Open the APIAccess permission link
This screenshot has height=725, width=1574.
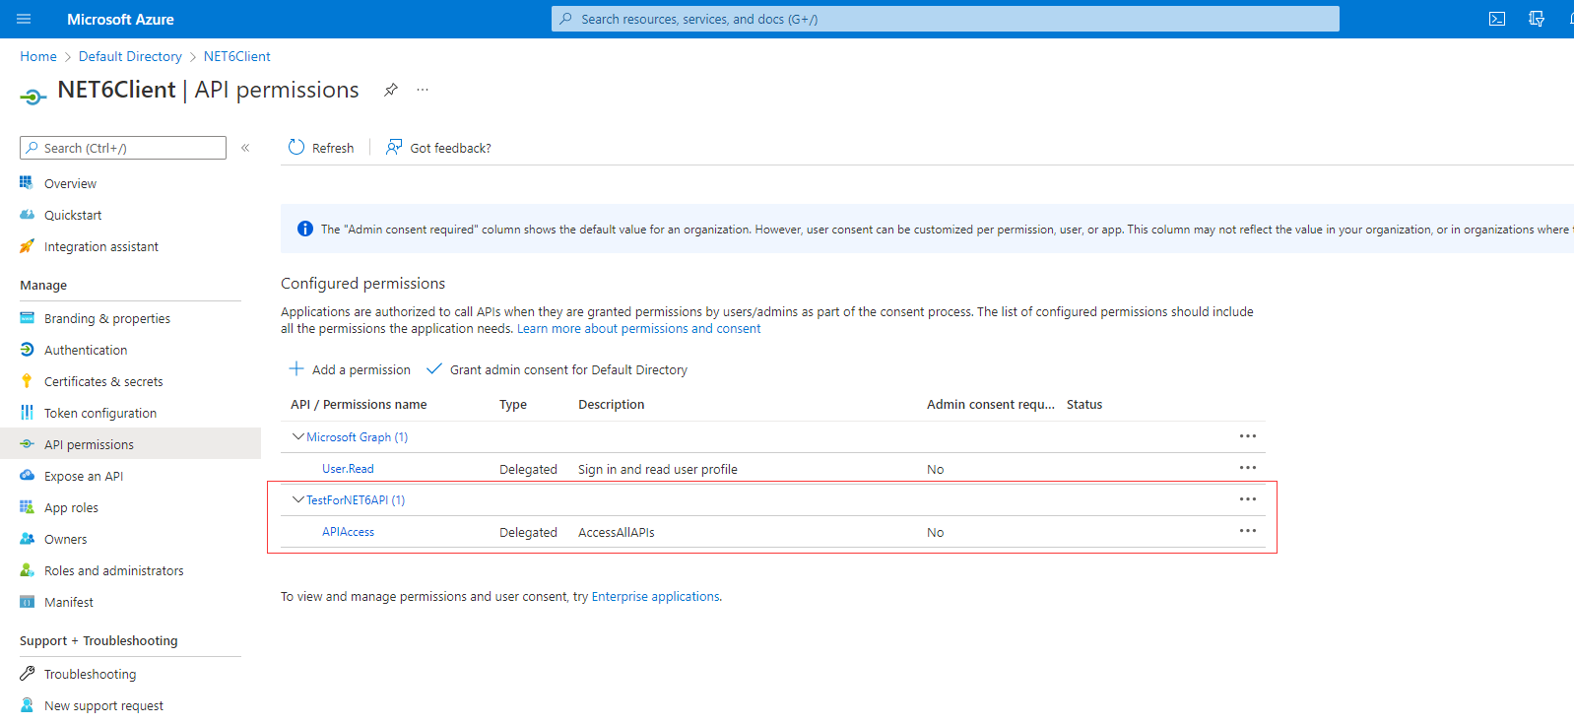pos(348,532)
